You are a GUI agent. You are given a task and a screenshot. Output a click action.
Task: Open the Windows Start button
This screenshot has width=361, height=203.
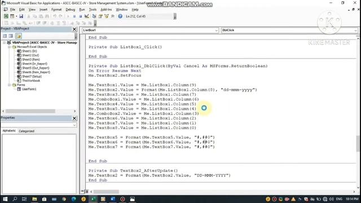coord(5,199)
